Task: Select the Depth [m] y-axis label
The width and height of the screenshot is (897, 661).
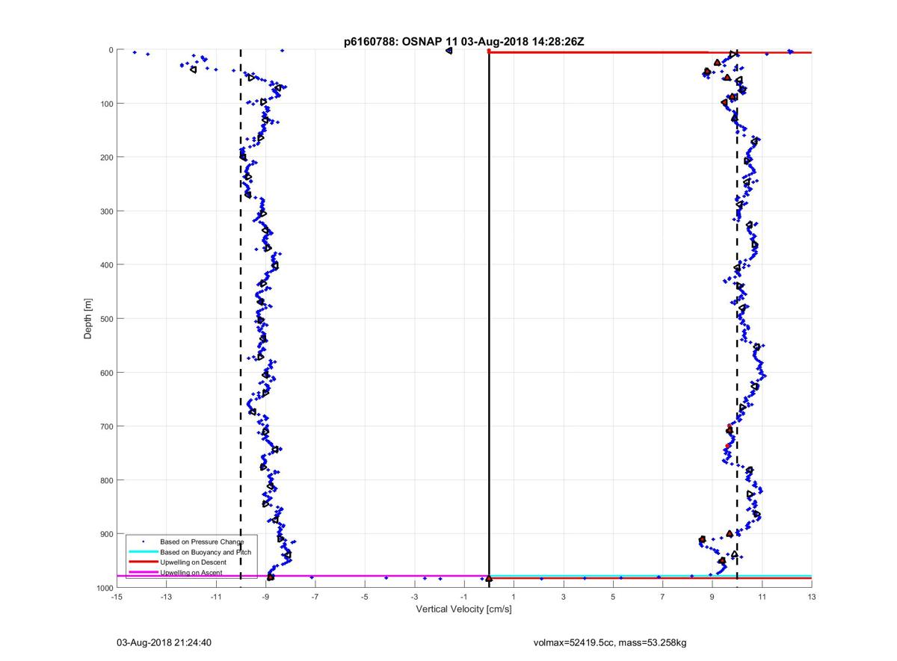Action: tap(88, 319)
